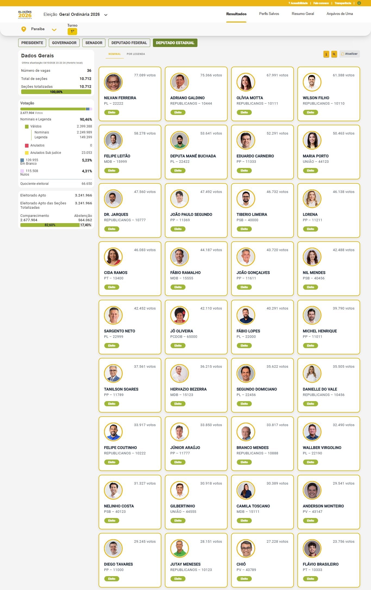
Task: Open the Transparência link
Action: pyautogui.click(x=343, y=3)
